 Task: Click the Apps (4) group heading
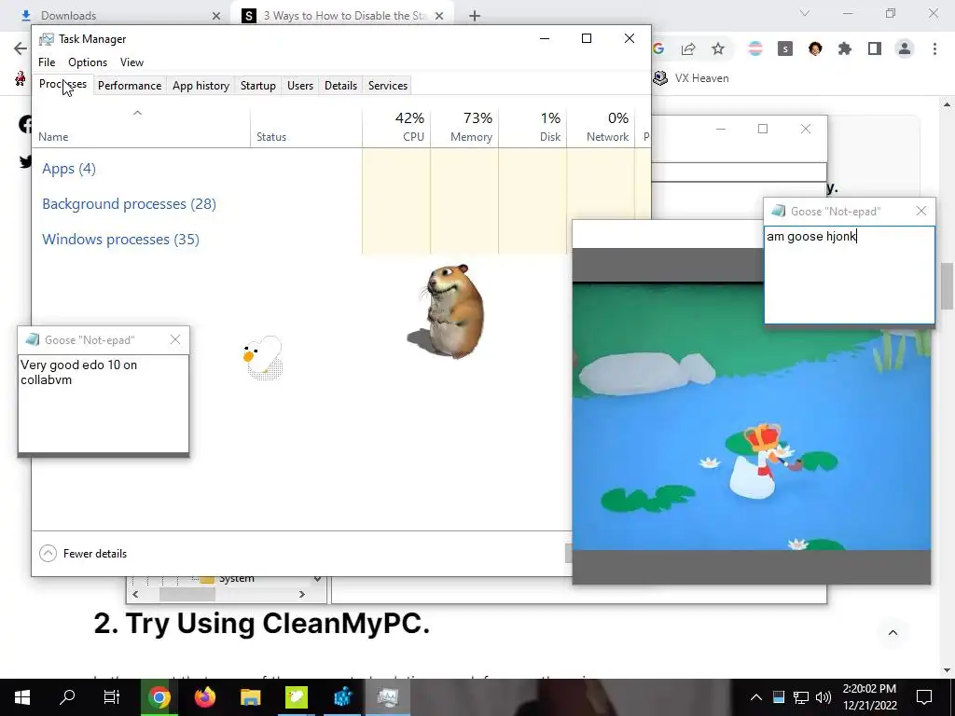69,169
